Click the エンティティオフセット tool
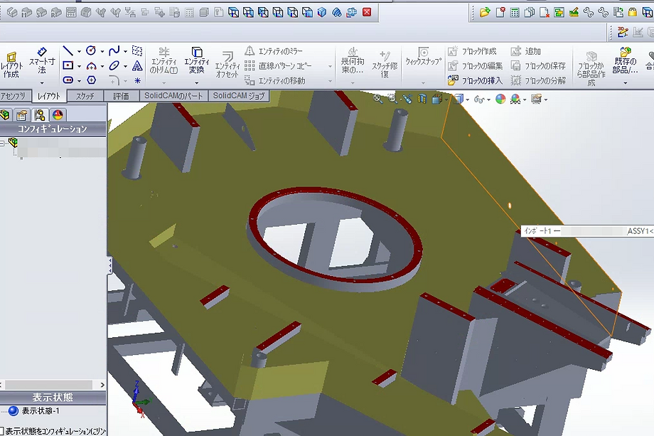The width and height of the screenshot is (654, 436). pyautogui.click(x=227, y=65)
